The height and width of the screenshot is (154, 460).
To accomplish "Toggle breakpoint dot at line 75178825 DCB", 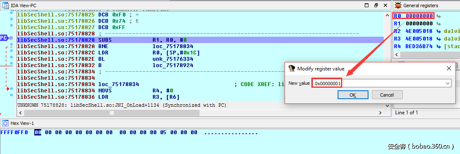I will 11,13.
